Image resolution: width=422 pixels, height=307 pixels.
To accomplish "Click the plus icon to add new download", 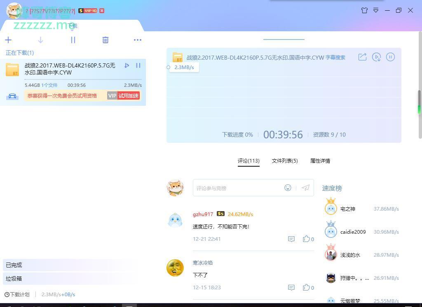I will coord(8,40).
